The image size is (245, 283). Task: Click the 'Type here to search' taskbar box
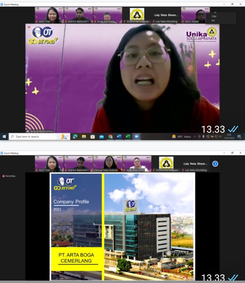[x=39, y=137]
